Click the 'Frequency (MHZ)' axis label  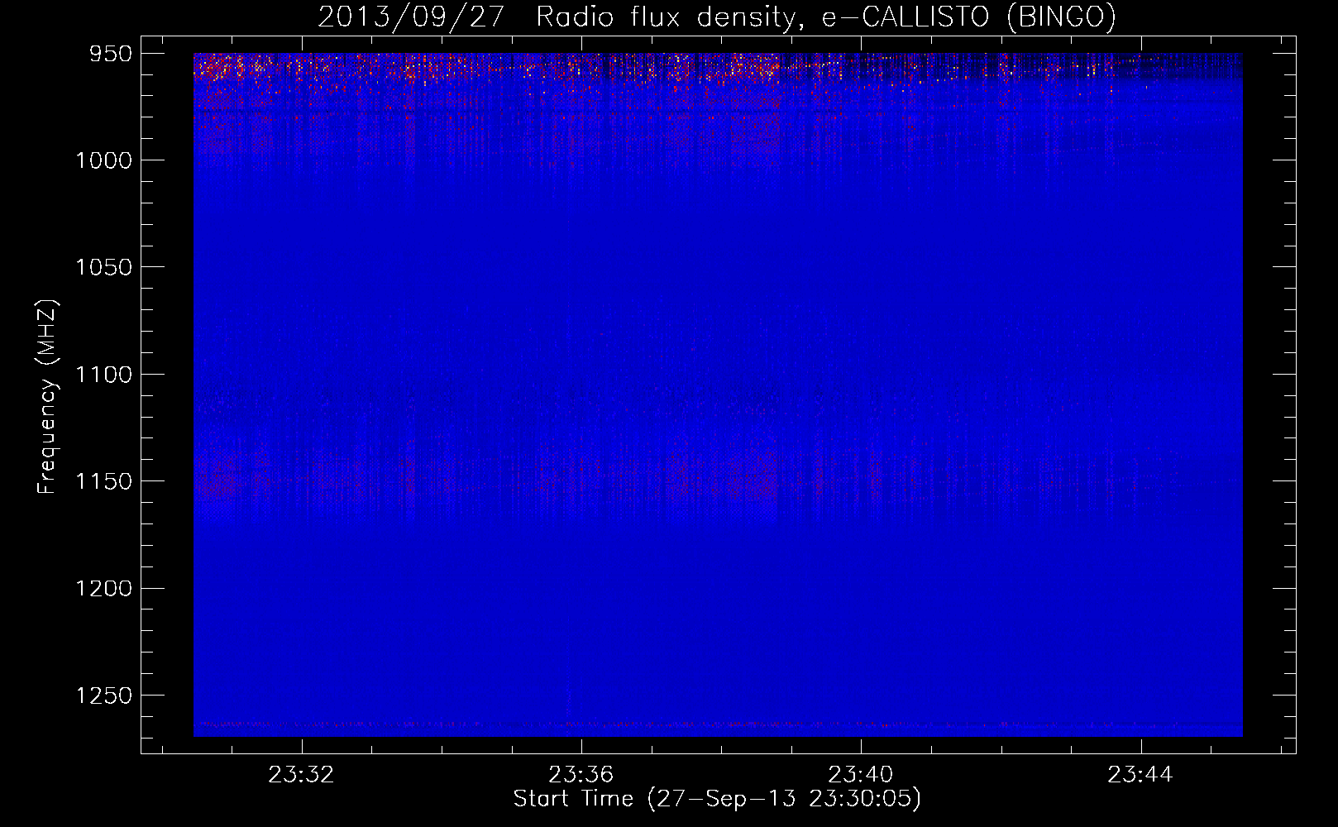pos(47,397)
